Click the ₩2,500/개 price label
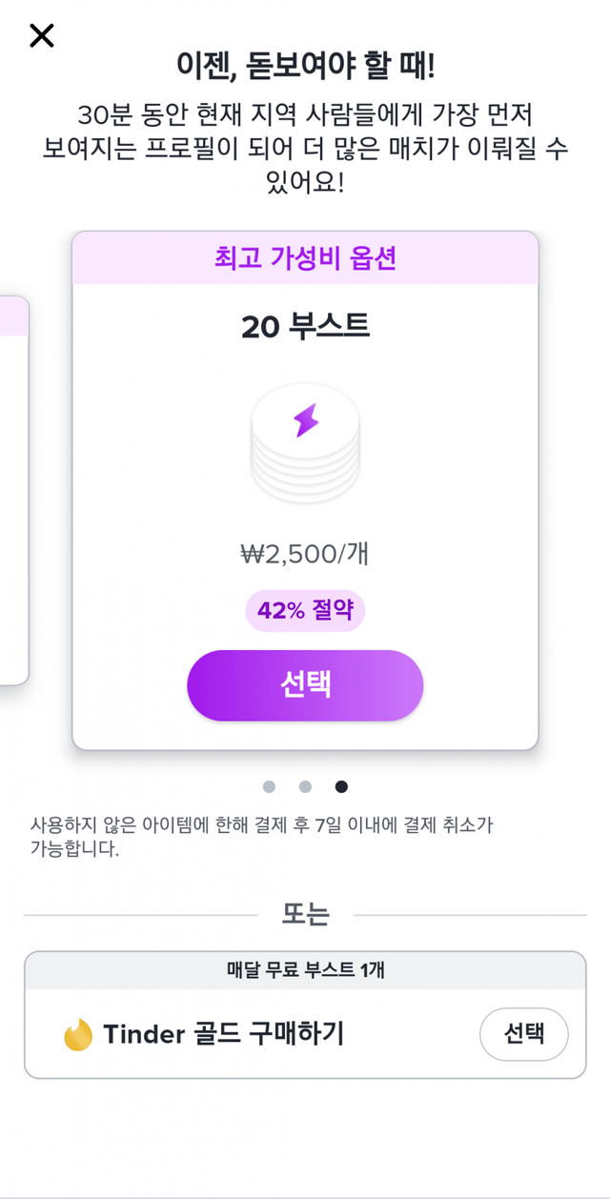The height and width of the screenshot is (1199, 610). [x=305, y=554]
